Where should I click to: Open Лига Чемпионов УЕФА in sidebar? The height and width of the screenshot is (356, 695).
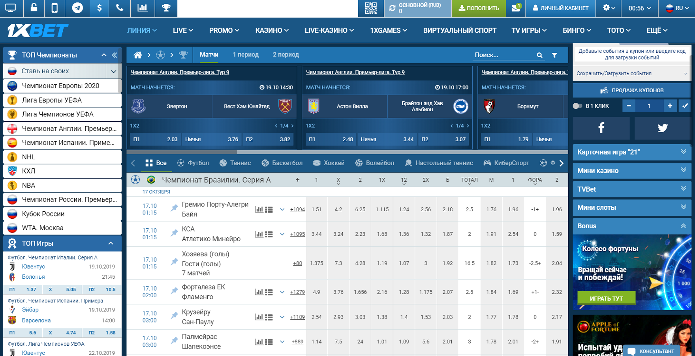(x=62, y=114)
